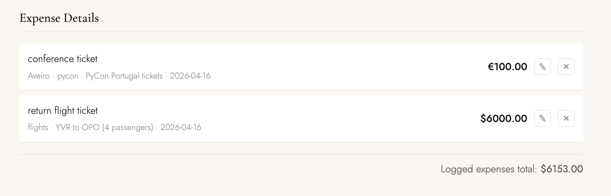The height and width of the screenshot is (196, 611).
Task: Click the flights category tag
Action: coord(38,128)
